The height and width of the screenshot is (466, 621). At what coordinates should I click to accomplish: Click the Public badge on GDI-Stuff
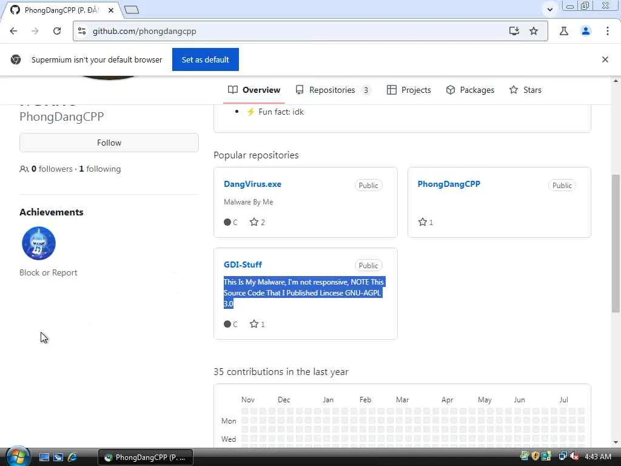pyautogui.click(x=368, y=266)
